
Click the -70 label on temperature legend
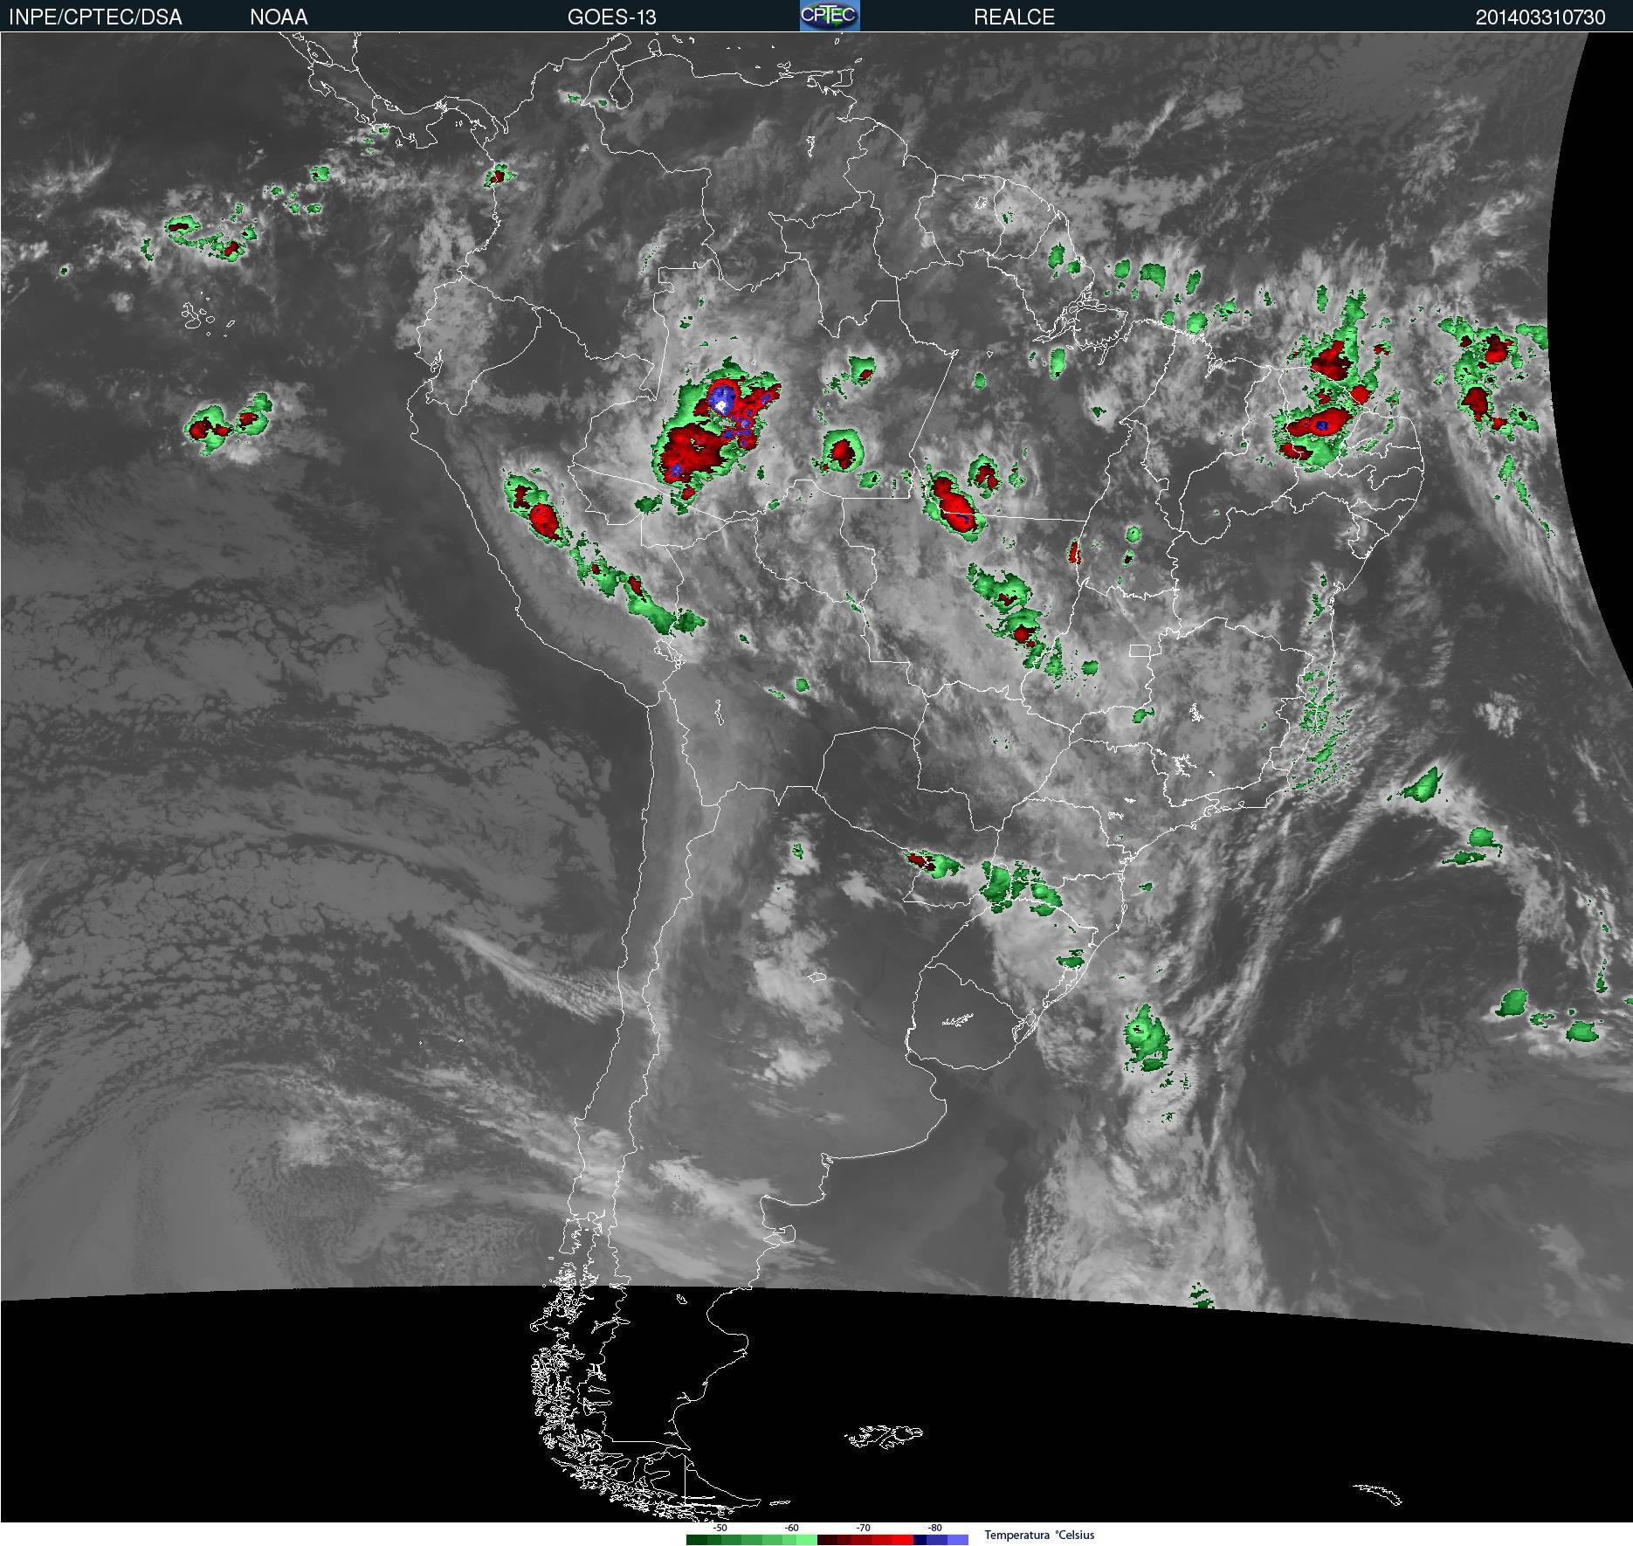pyautogui.click(x=863, y=1528)
